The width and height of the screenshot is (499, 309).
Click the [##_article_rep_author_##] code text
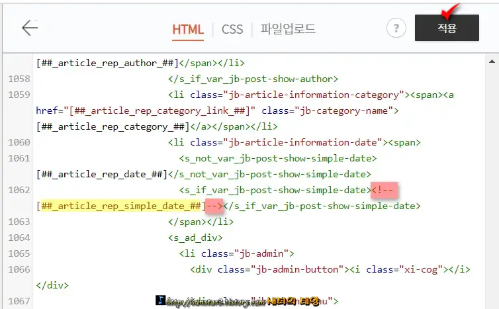107,63
